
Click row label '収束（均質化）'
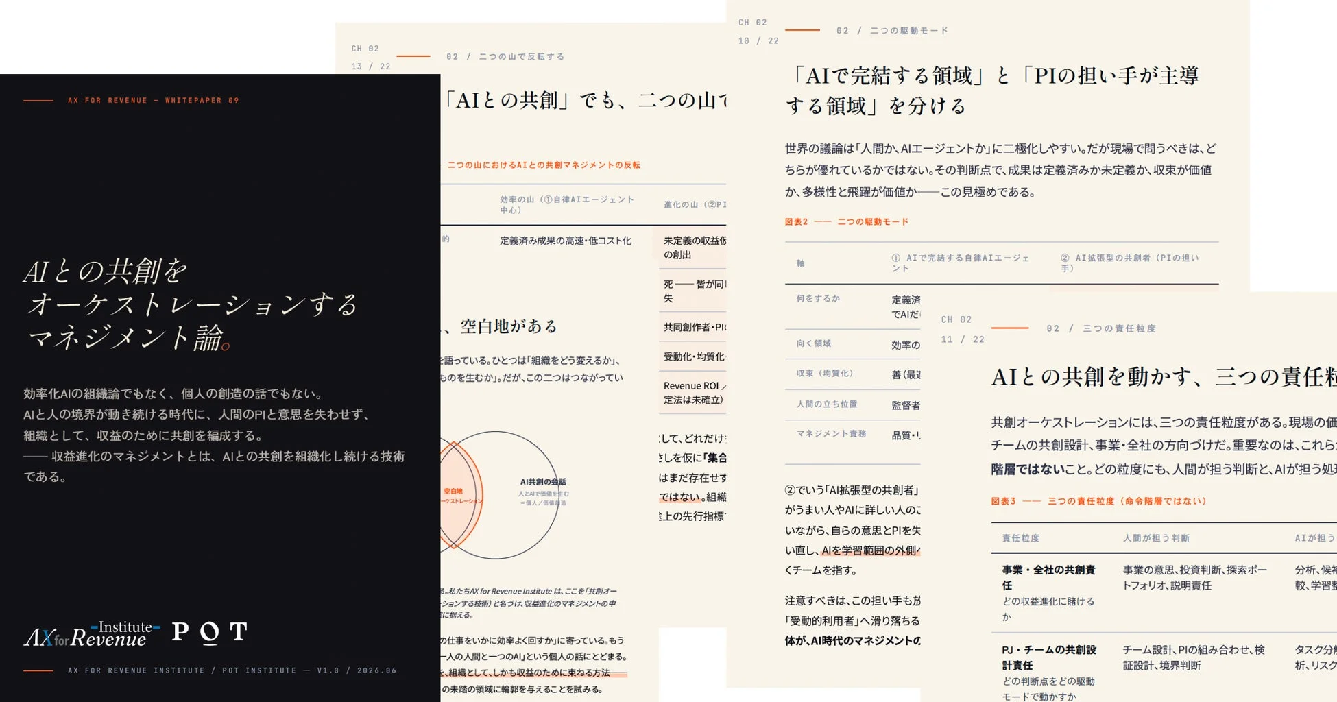(824, 374)
